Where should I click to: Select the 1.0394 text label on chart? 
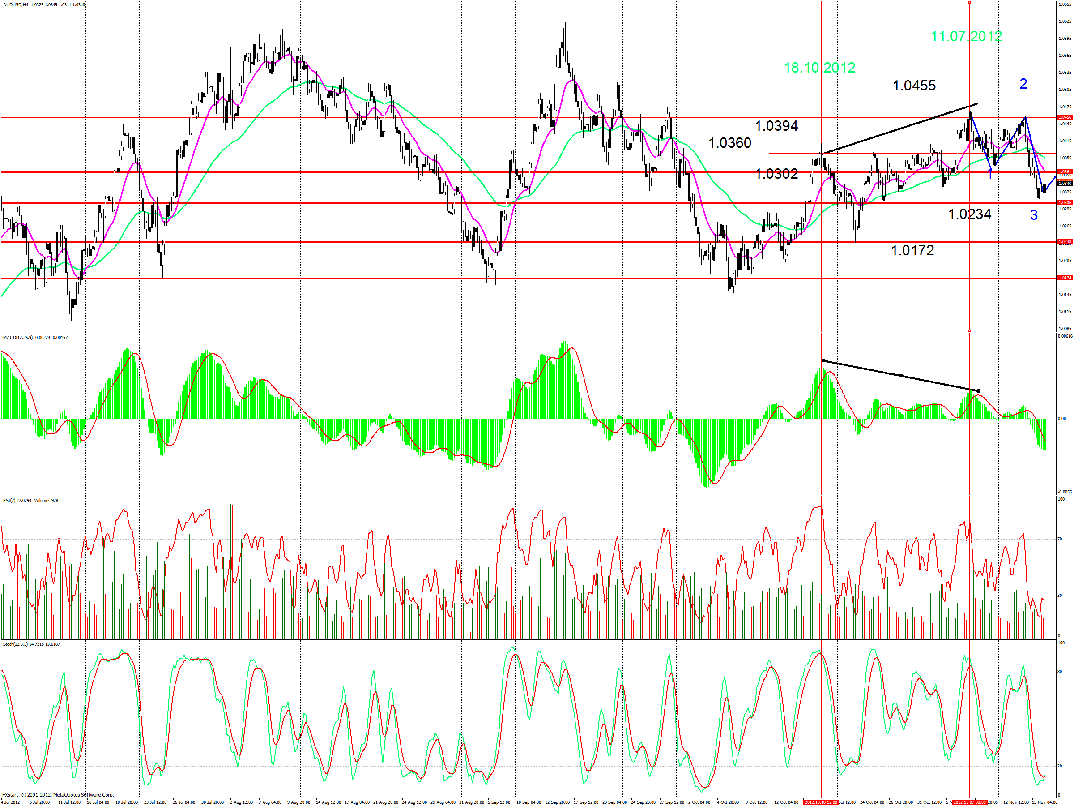pyautogui.click(x=776, y=126)
